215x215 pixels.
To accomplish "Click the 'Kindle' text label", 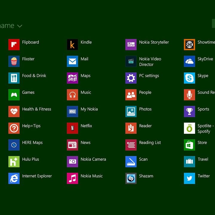I will click(86, 42).
